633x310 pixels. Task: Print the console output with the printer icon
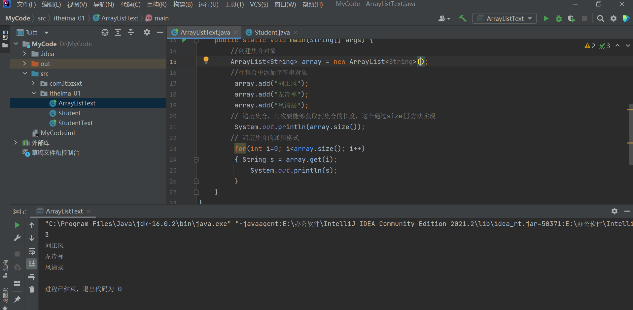coord(32,277)
